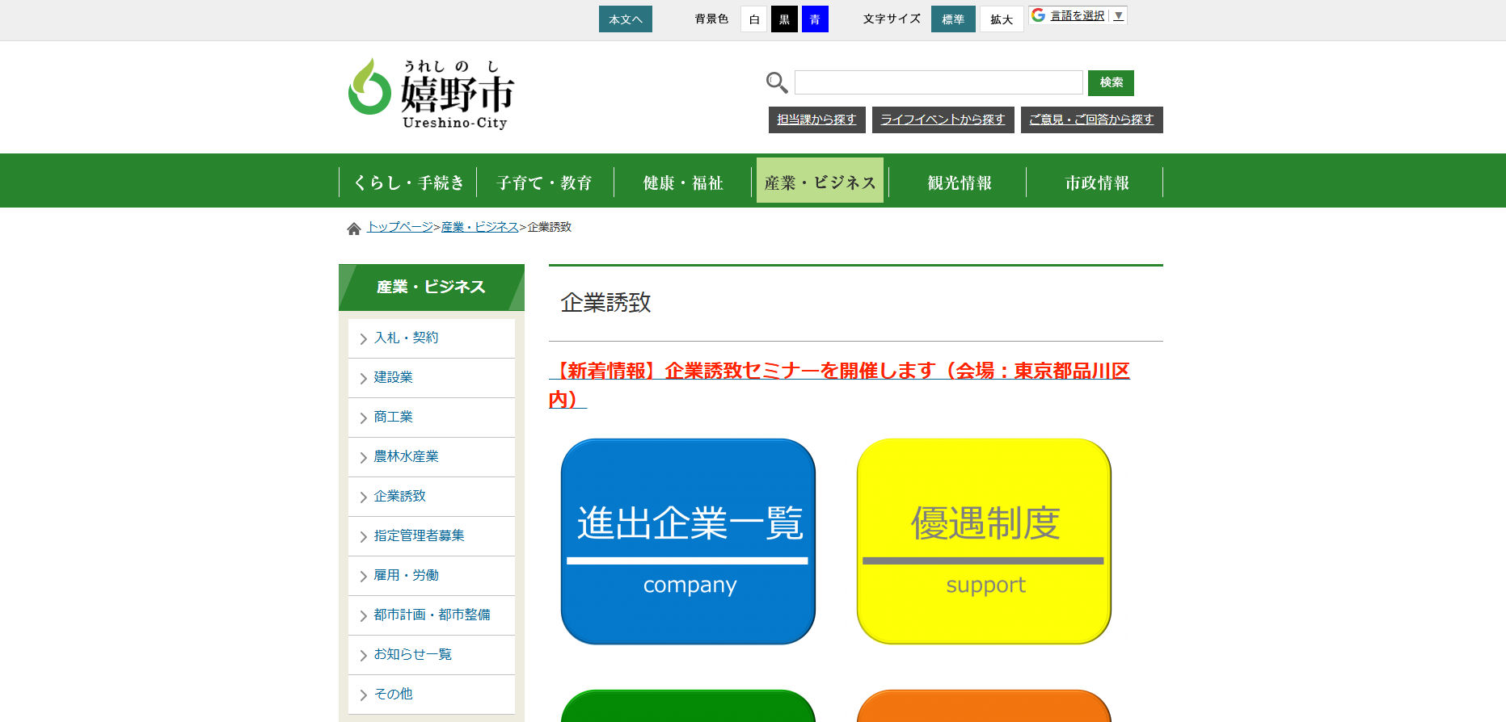Open the 産業・ビジネス sidebar heading
The height and width of the screenshot is (722, 1506).
coord(432,288)
